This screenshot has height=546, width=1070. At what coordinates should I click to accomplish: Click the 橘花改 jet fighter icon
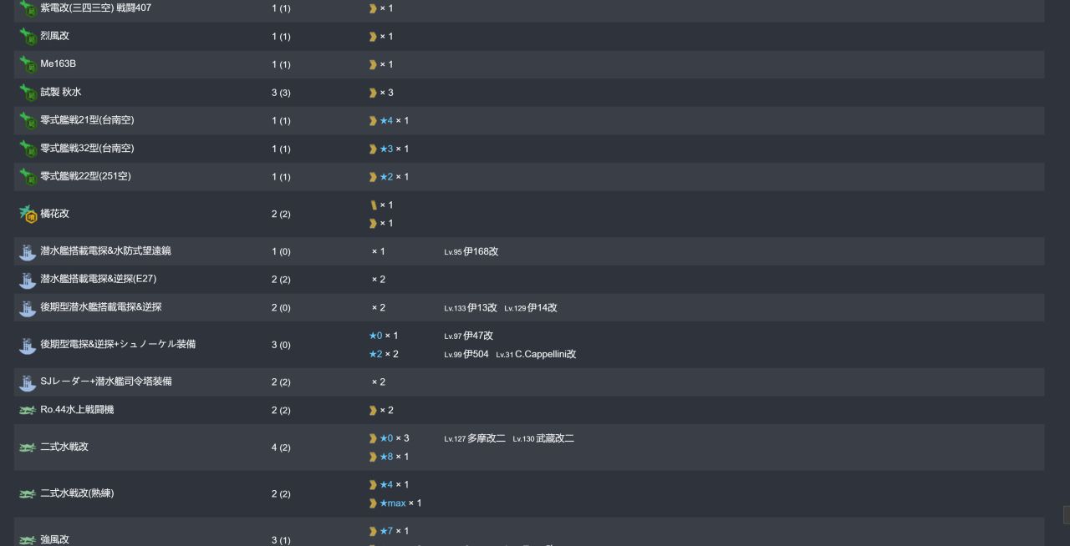(x=28, y=214)
